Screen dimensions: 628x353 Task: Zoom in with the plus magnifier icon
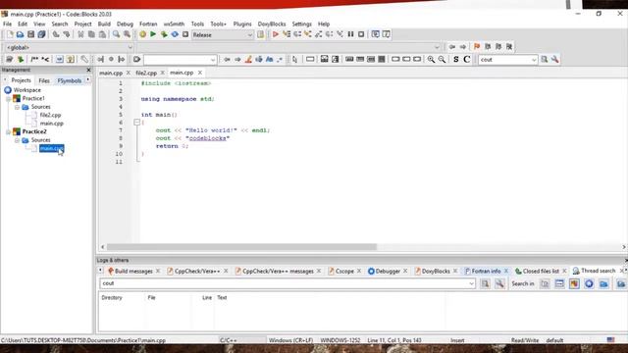click(x=431, y=59)
